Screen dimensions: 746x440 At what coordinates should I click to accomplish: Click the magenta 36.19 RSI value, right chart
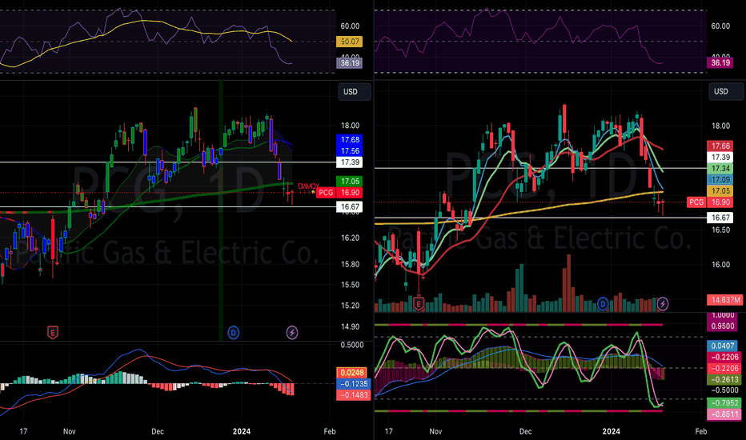point(720,62)
